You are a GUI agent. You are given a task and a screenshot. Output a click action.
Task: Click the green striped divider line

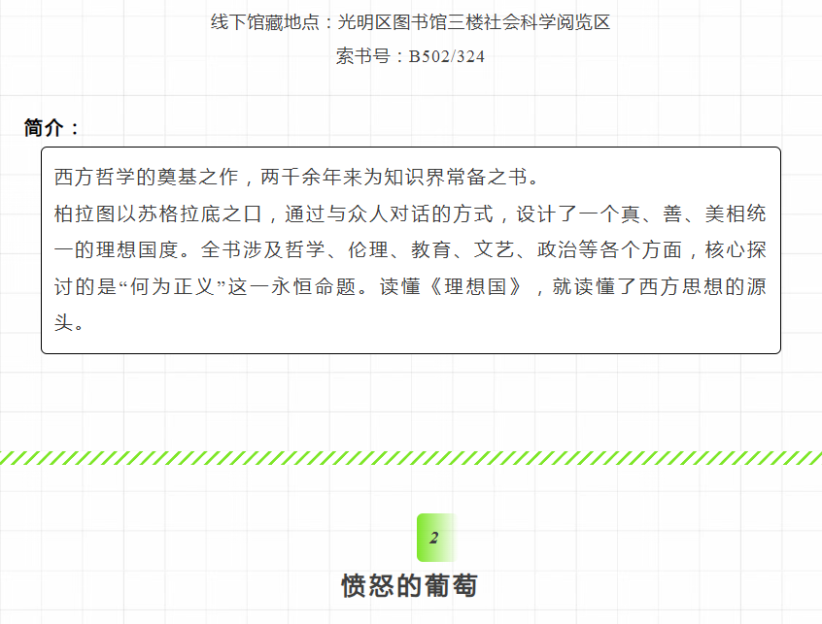pyautogui.click(x=411, y=458)
